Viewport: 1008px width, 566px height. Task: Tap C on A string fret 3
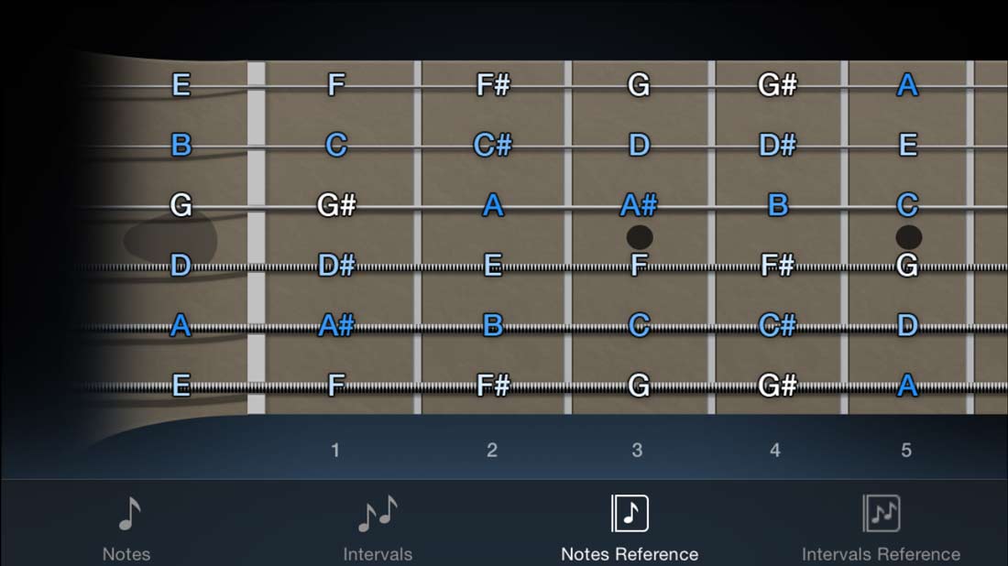(x=639, y=326)
